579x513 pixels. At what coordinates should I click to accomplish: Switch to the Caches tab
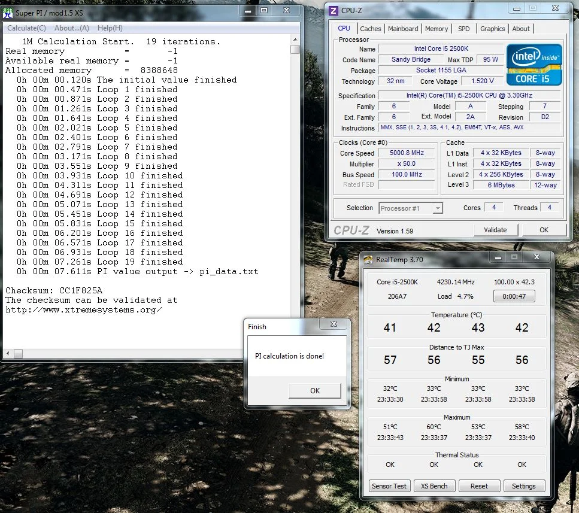click(371, 29)
